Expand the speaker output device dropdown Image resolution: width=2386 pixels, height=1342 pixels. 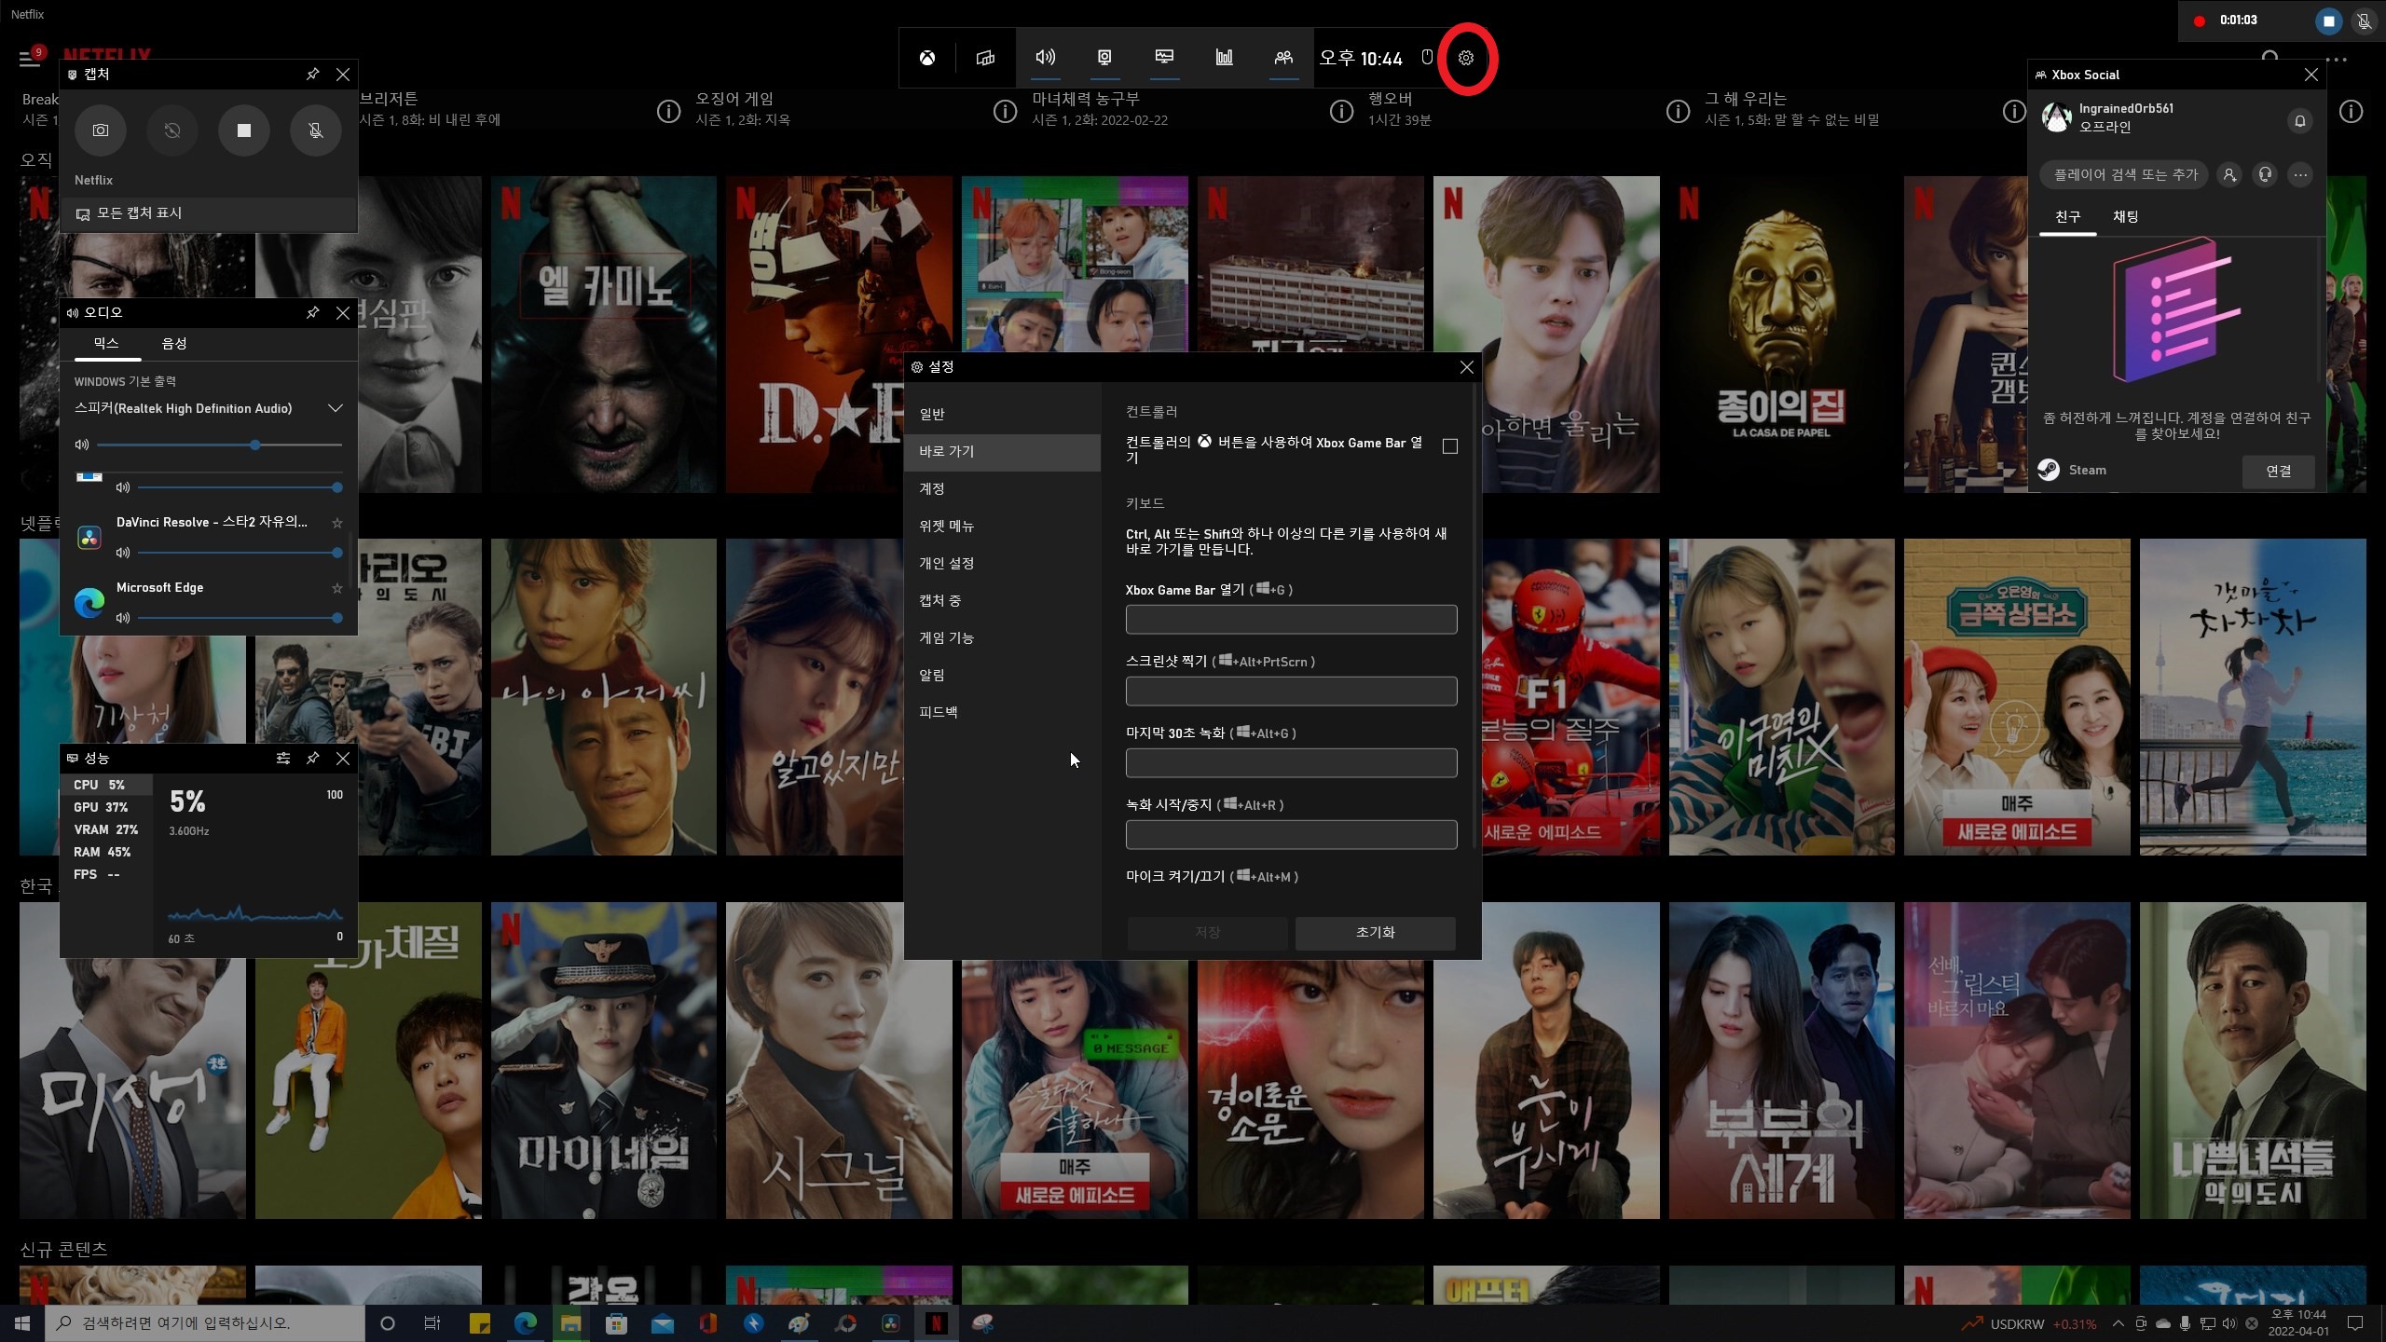336,408
